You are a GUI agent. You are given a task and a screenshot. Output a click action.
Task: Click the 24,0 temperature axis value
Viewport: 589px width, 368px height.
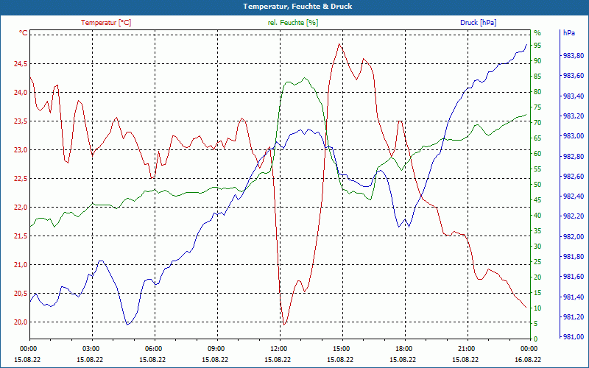point(21,93)
